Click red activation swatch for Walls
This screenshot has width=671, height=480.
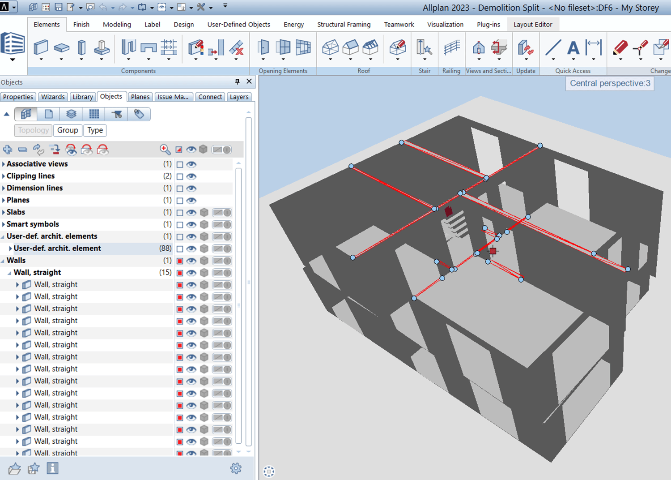coord(180,261)
